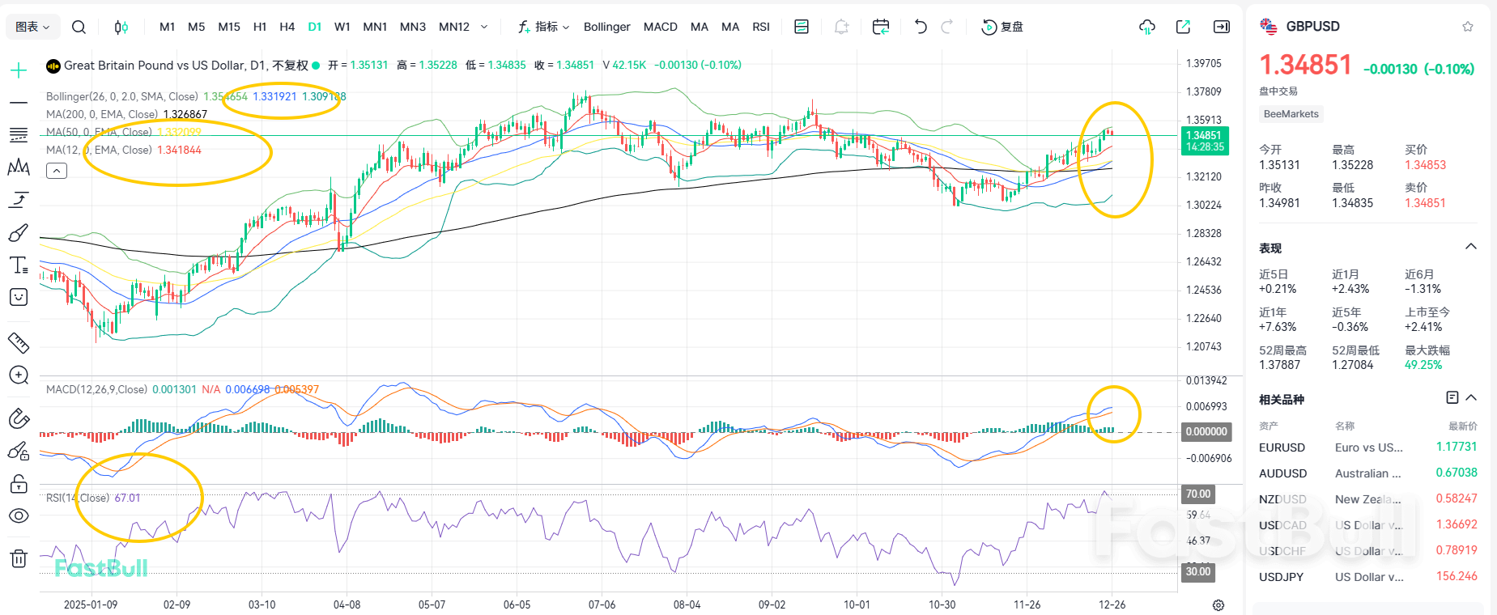Expand more timeframes dropdown arrow
Screen dimensions: 1497x615
pyautogui.click(x=484, y=27)
